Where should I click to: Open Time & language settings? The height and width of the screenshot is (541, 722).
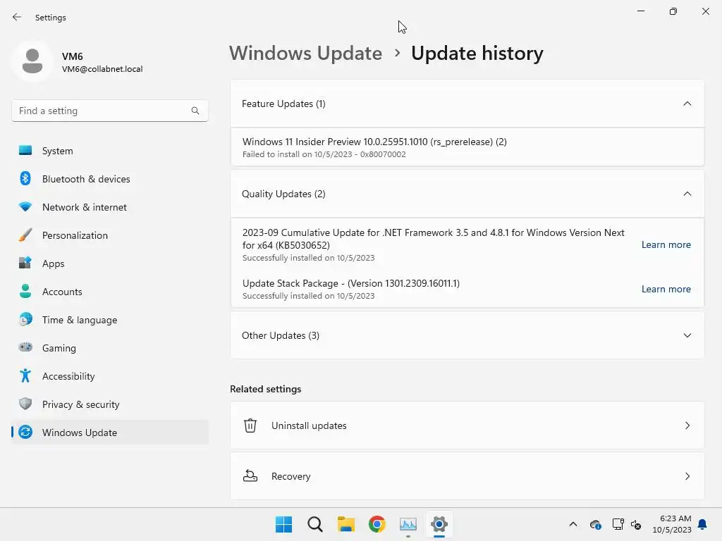109,320
